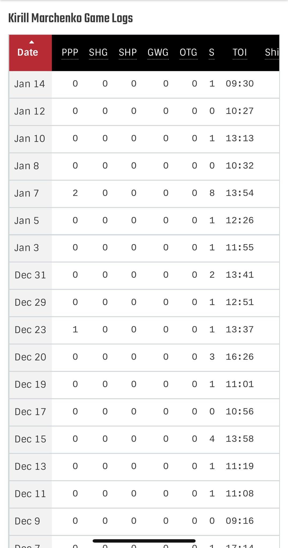
Task: Click the SHP column header
Action: click(128, 52)
